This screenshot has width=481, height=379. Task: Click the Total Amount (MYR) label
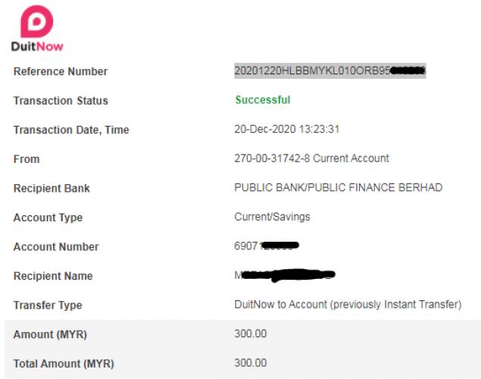tap(64, 364)
